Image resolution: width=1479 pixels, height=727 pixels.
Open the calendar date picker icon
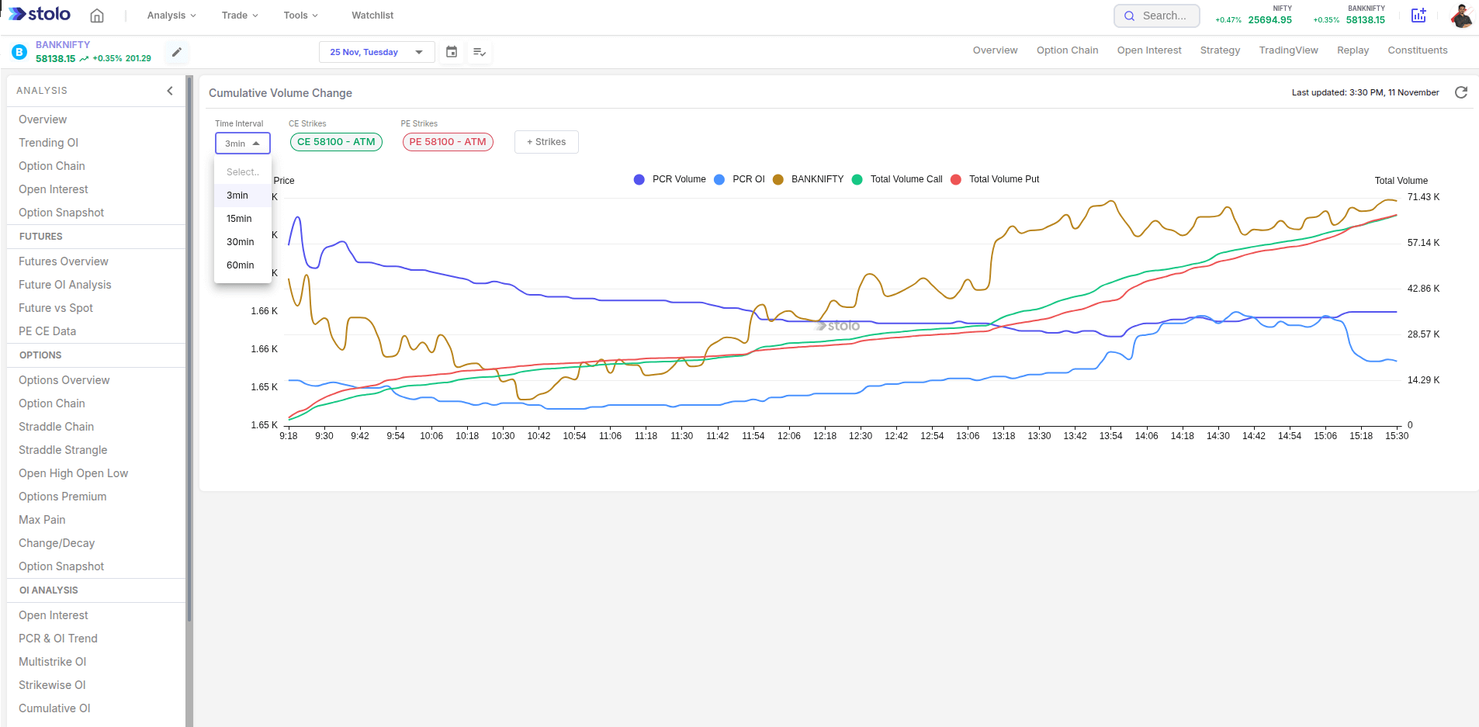pos(452,52)
